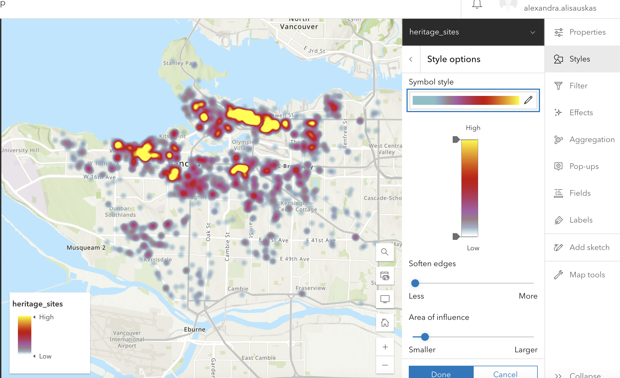Viewport: 620px width, 378px height.
Task: Open the Aggregation panel
Action: pos(582,140)
